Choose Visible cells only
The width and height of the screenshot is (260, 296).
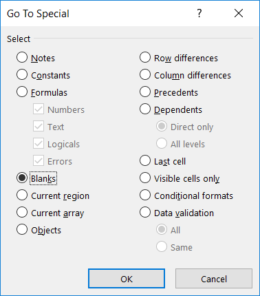pyautogui.click(x=145, y=178)
